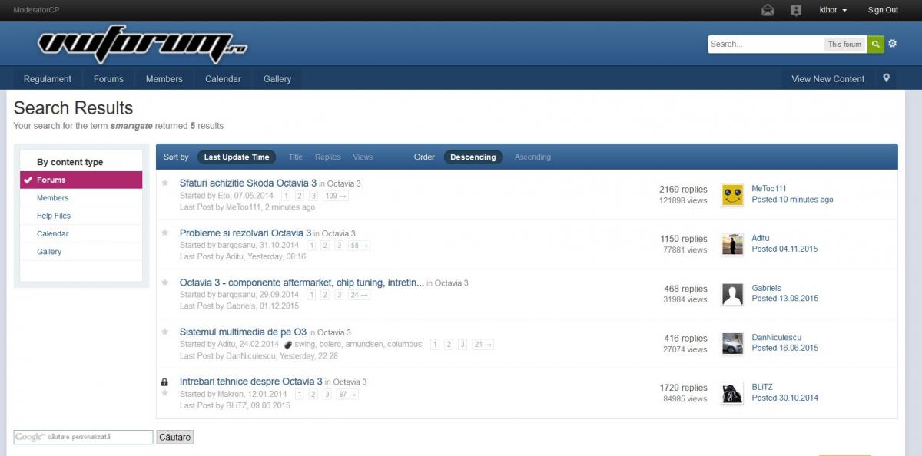Star the Sistemul multimedia de pe O3 topic
Screen dimensions: 922x456
164,332
